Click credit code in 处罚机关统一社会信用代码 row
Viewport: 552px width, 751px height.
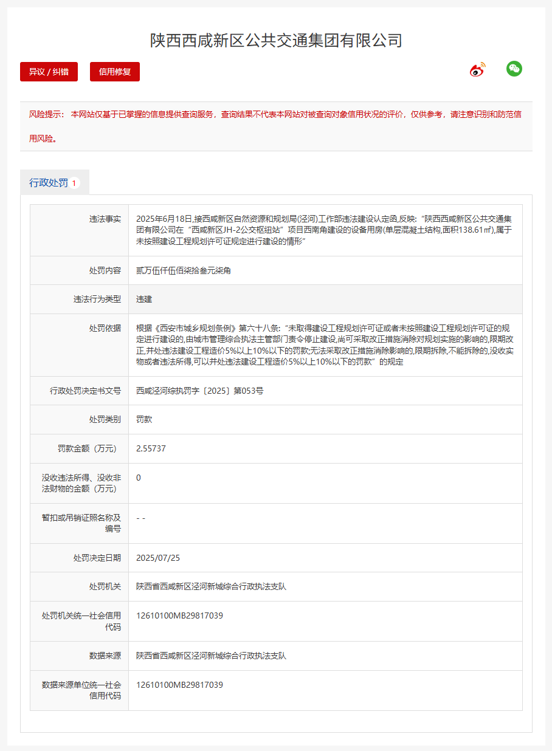pyautogui.click(x=179, y=616)
